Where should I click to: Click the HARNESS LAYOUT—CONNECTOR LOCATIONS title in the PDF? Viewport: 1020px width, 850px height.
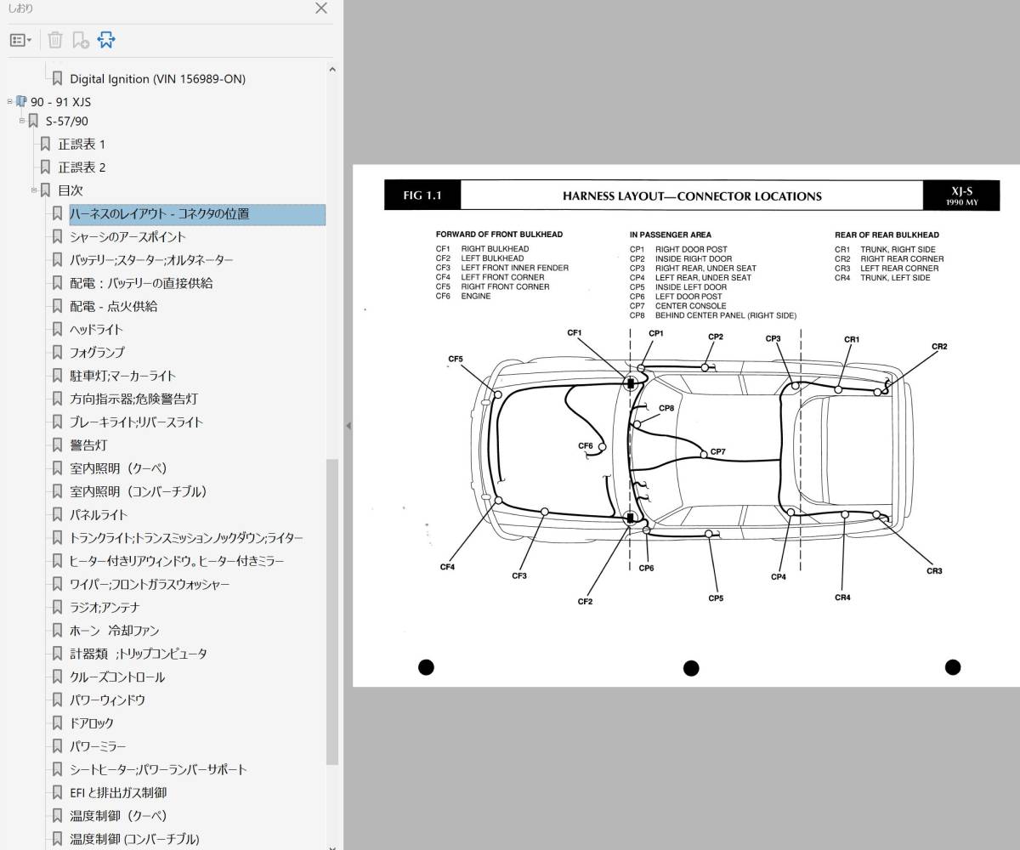click(692, 196)
